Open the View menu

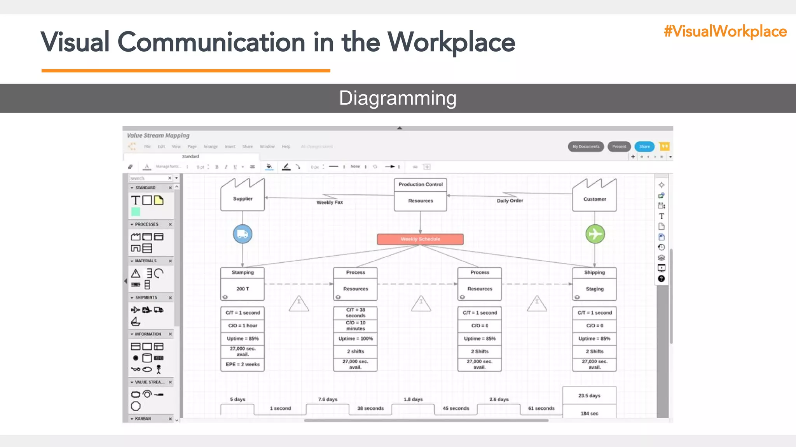176,147
